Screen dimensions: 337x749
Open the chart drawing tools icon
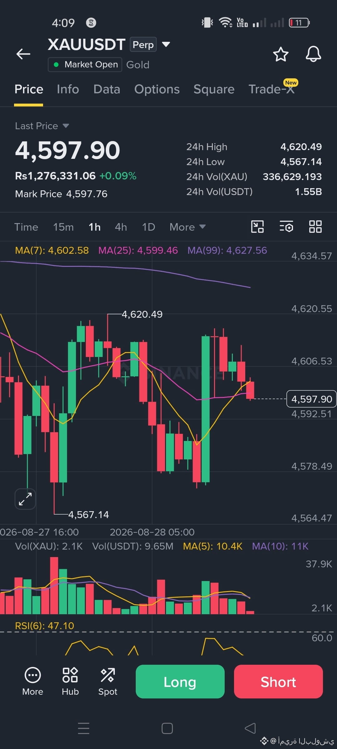[x=257, y=227]
